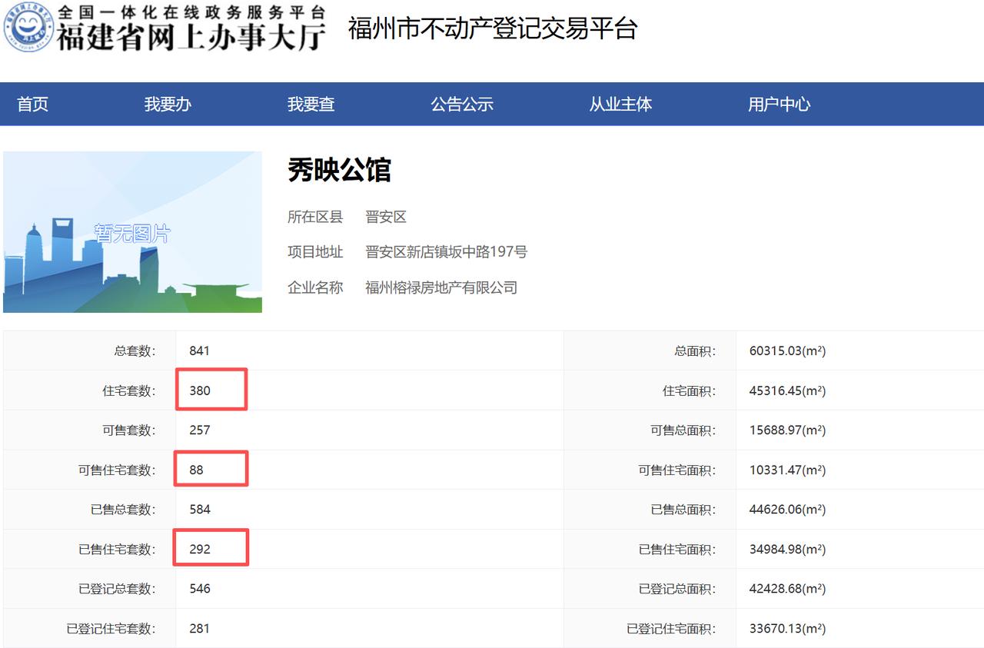Click the 可售住宅套数 row label

pos(116,470)
